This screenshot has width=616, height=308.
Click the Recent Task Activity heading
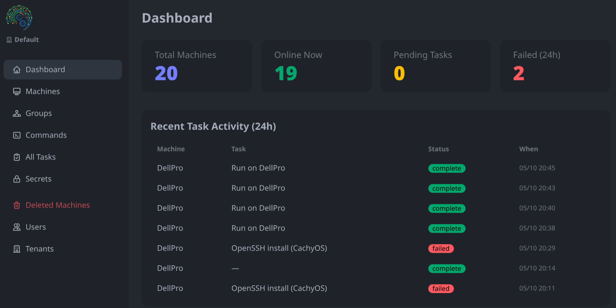pyautogui.click(x=213, y=126)
